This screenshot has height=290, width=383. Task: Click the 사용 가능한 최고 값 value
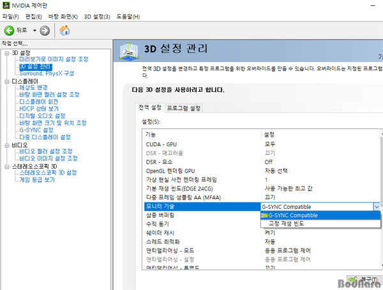click(289, 188)
